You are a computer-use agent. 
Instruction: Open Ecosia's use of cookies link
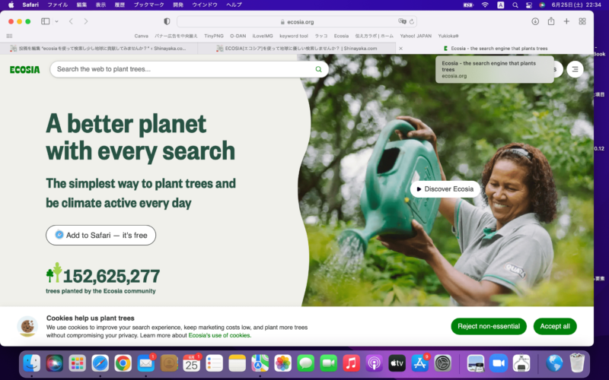[x=219, y=335]
